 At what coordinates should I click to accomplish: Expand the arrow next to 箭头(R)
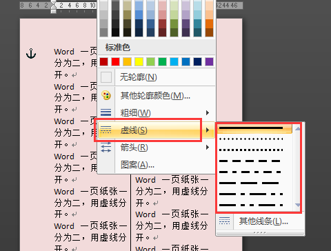pyautogui.click(x=208, y=147)
